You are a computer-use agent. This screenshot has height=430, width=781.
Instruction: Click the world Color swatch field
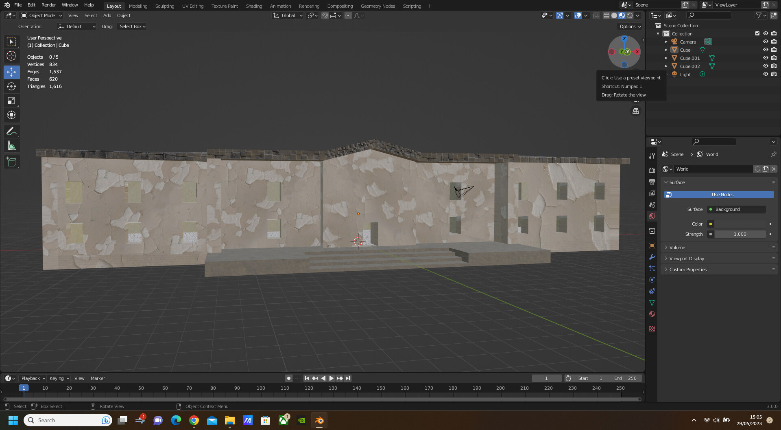740,224
